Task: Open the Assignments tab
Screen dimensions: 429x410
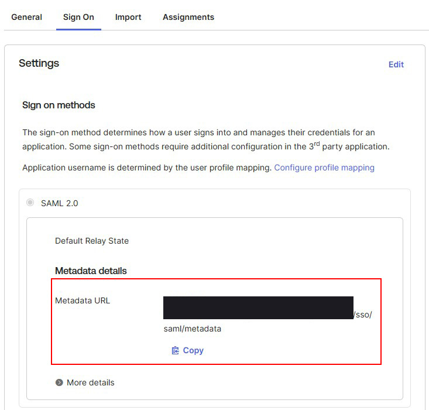Action: tap(188, 17)
